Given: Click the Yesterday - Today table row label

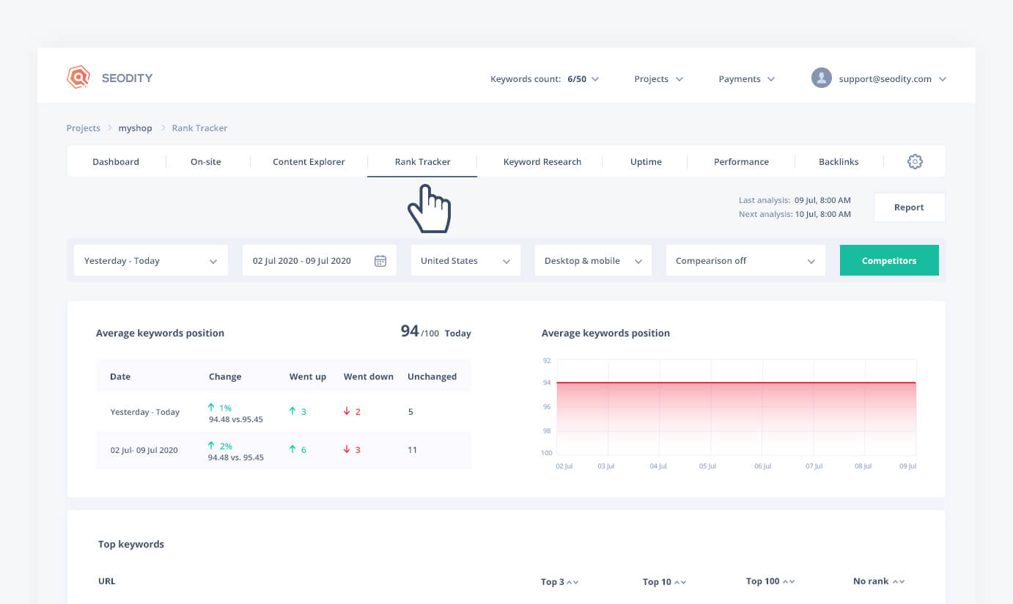Looking at the screenshot, I should [145, 412].
